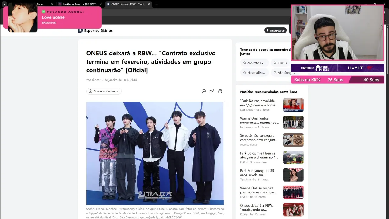This screenshot has width=389, height=219.
Task: Click source line "Star News · há 2 horas"
Action: (x=255, y=110)
